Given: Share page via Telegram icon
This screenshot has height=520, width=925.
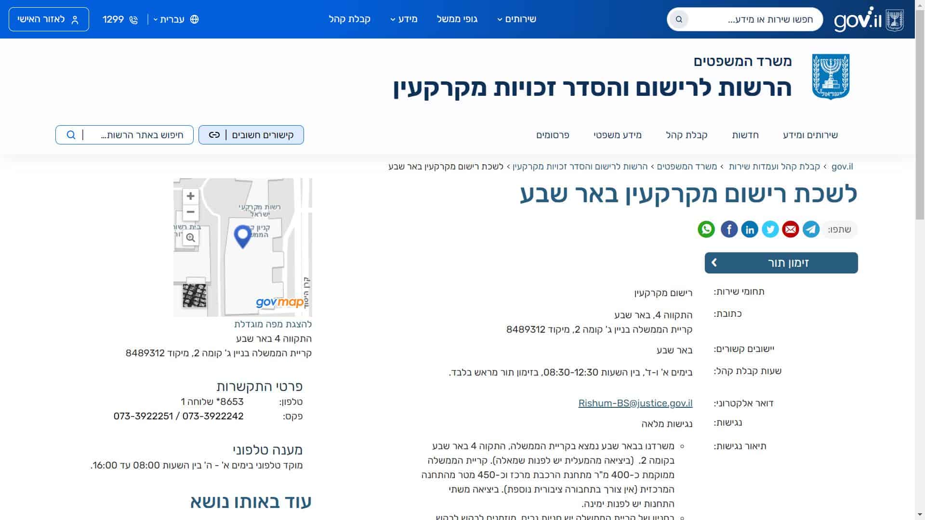Looking at the screenshot, I should 811,229.
